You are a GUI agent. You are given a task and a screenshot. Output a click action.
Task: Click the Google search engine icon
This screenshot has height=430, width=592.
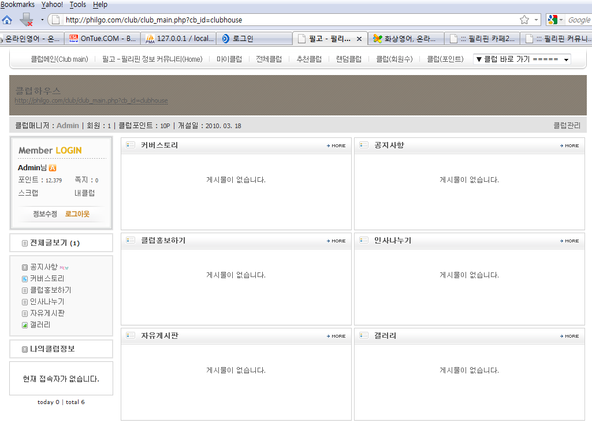coord(553,20)
